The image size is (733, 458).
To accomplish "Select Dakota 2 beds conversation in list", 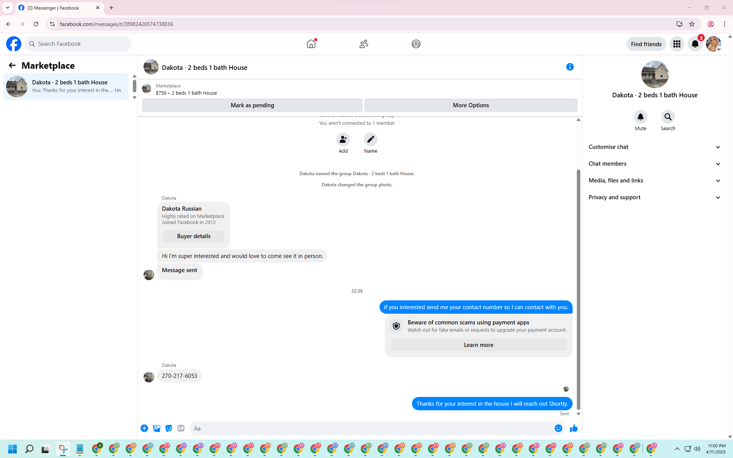I will pos(66,87).
